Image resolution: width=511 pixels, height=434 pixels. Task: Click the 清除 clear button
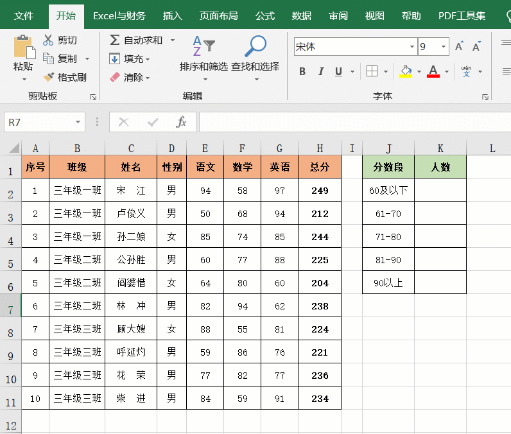coord(129,77)
